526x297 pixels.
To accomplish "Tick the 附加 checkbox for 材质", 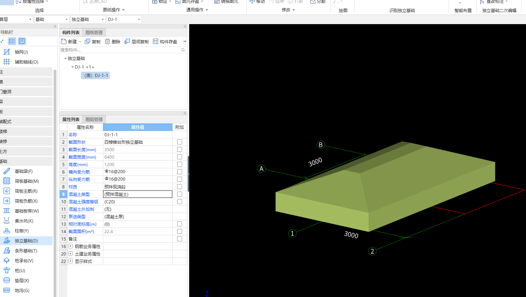I will pyautogui.click(x=180, y=187).
